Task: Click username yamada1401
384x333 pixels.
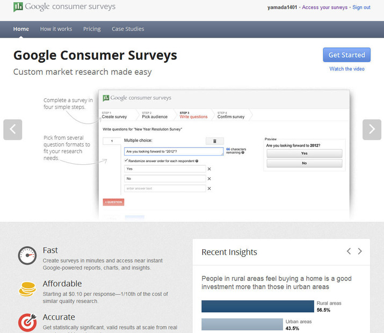Action: point(282,8)
